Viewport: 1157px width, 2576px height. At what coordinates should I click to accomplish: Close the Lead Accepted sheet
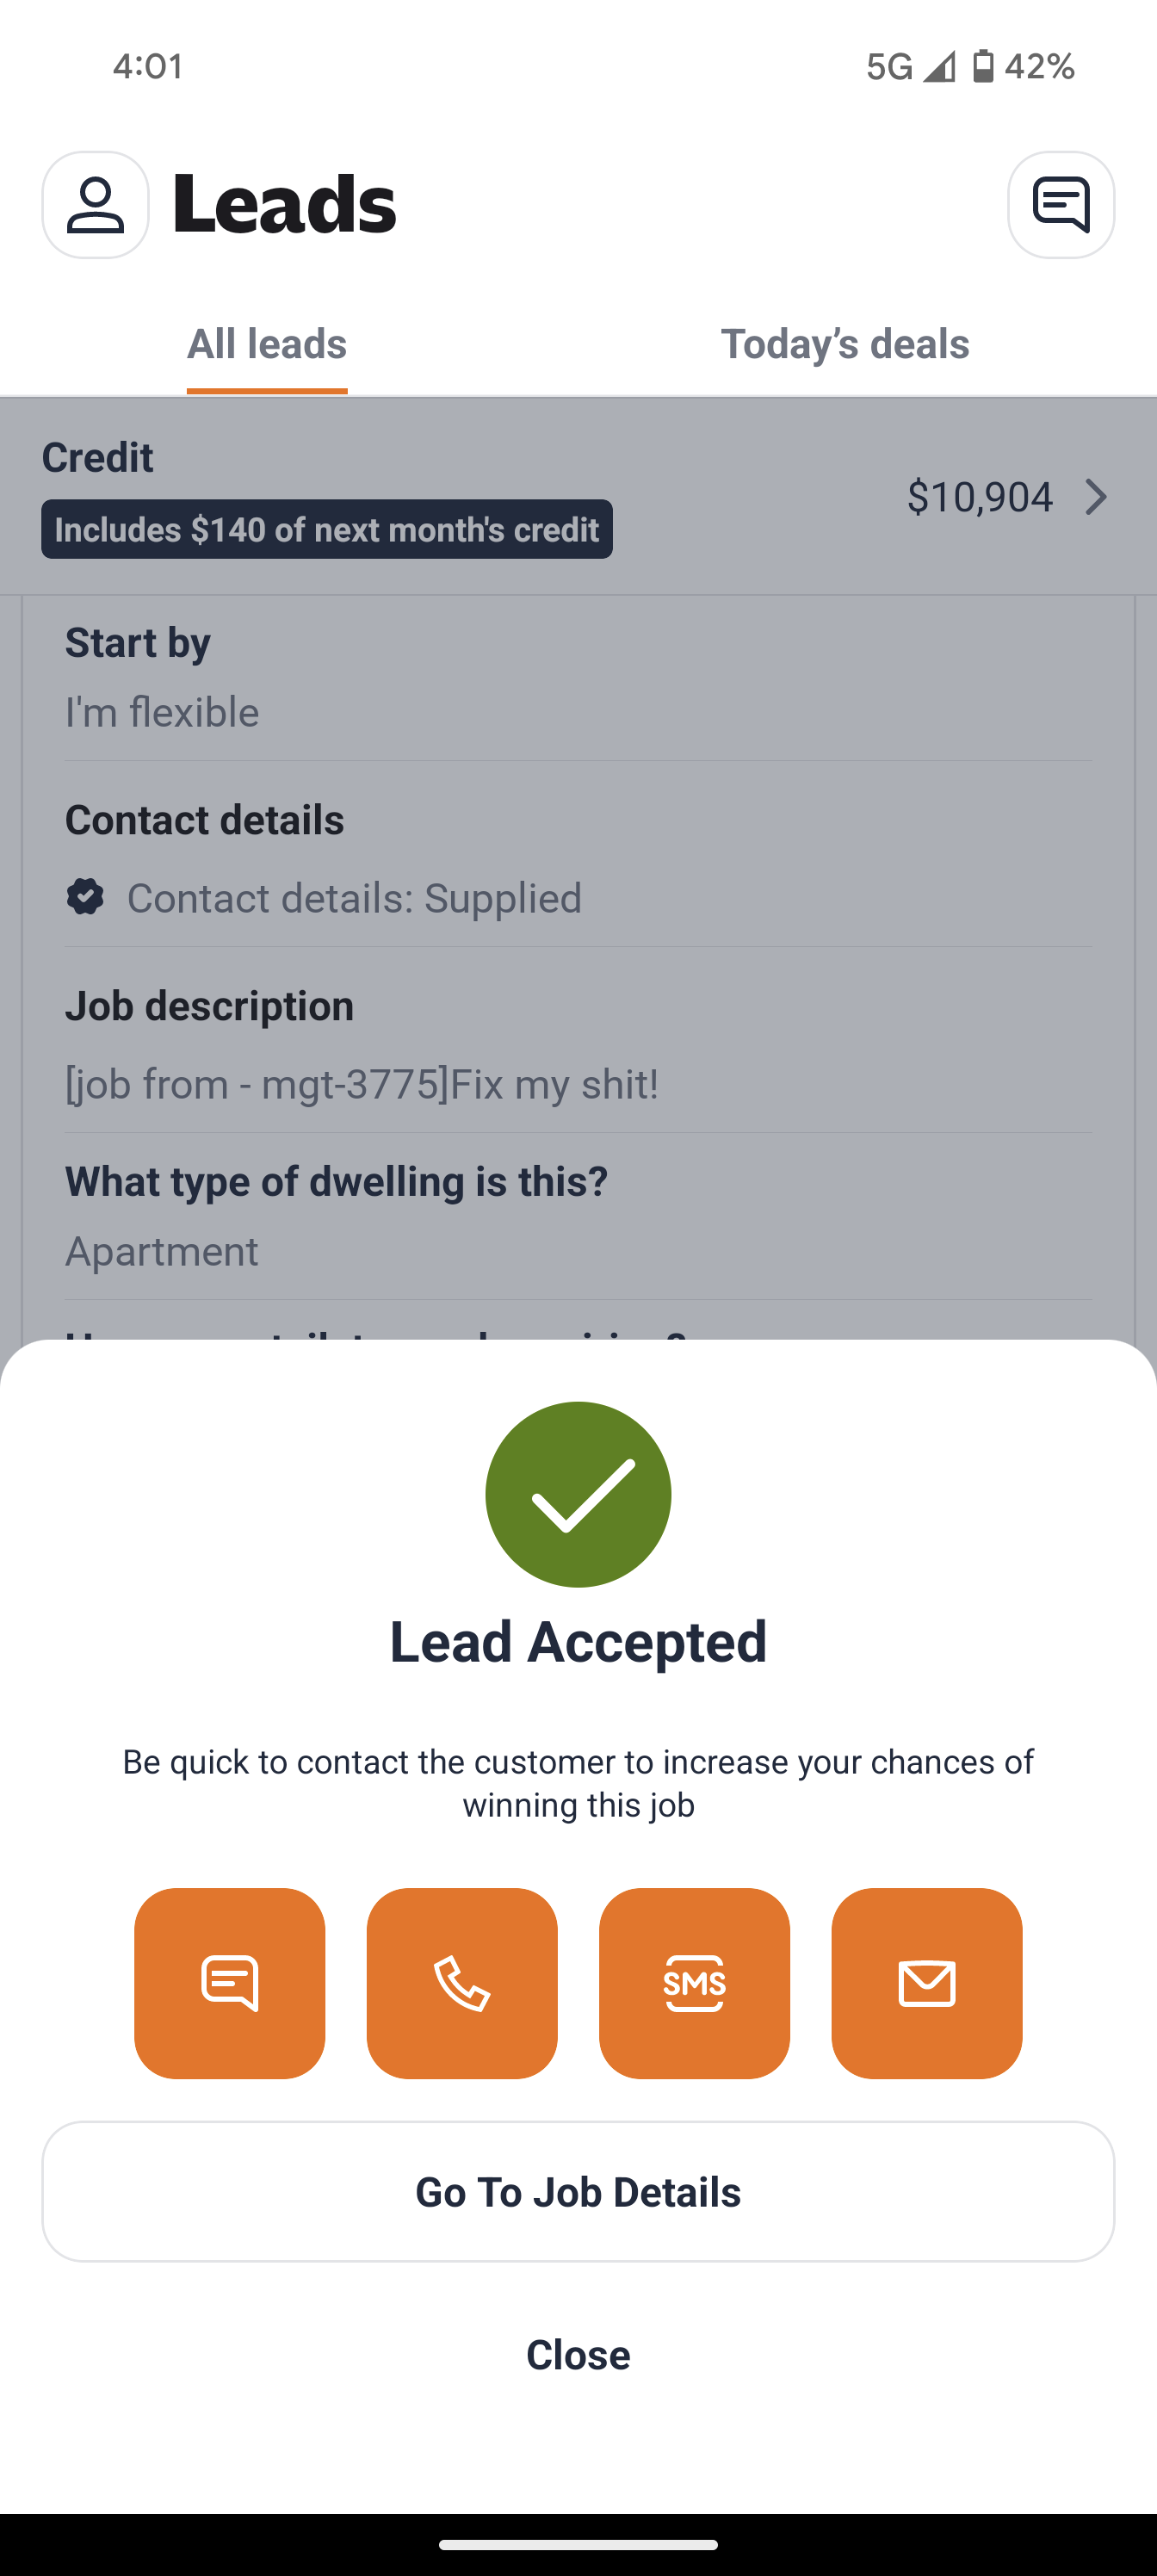point(578,2354)
